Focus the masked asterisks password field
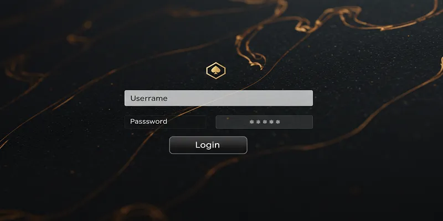 [x=264, y=122]
